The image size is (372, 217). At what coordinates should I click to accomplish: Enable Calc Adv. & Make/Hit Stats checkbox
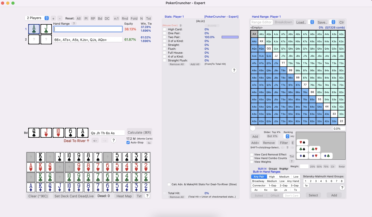tap(169, 184)
